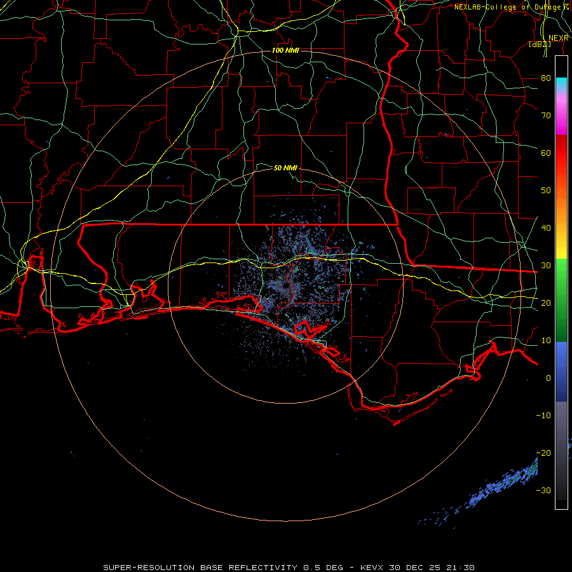Click the "50 NMI" range ring label

[285, 168]
